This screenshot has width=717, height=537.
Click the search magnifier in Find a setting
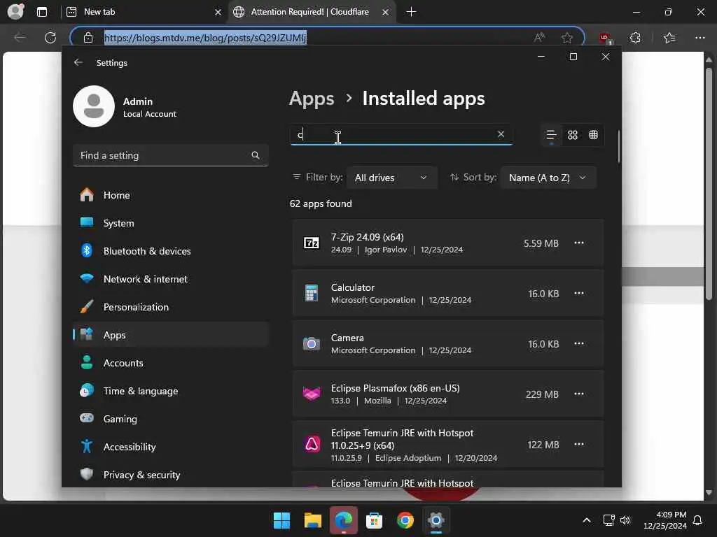tap(255, 155)
